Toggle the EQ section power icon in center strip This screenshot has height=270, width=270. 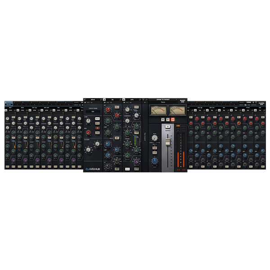coord(105,99)
